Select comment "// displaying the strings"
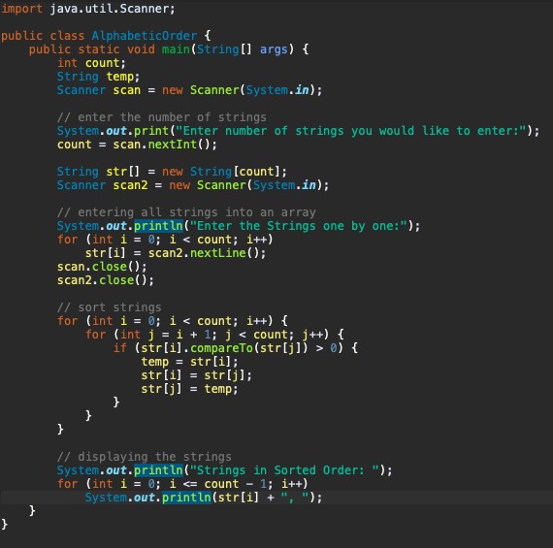This screenshot has width=553, height=548. 145,457
